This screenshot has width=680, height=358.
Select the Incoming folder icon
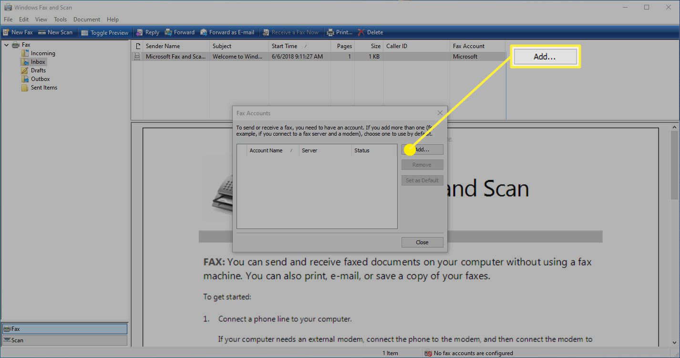point(25,53)
